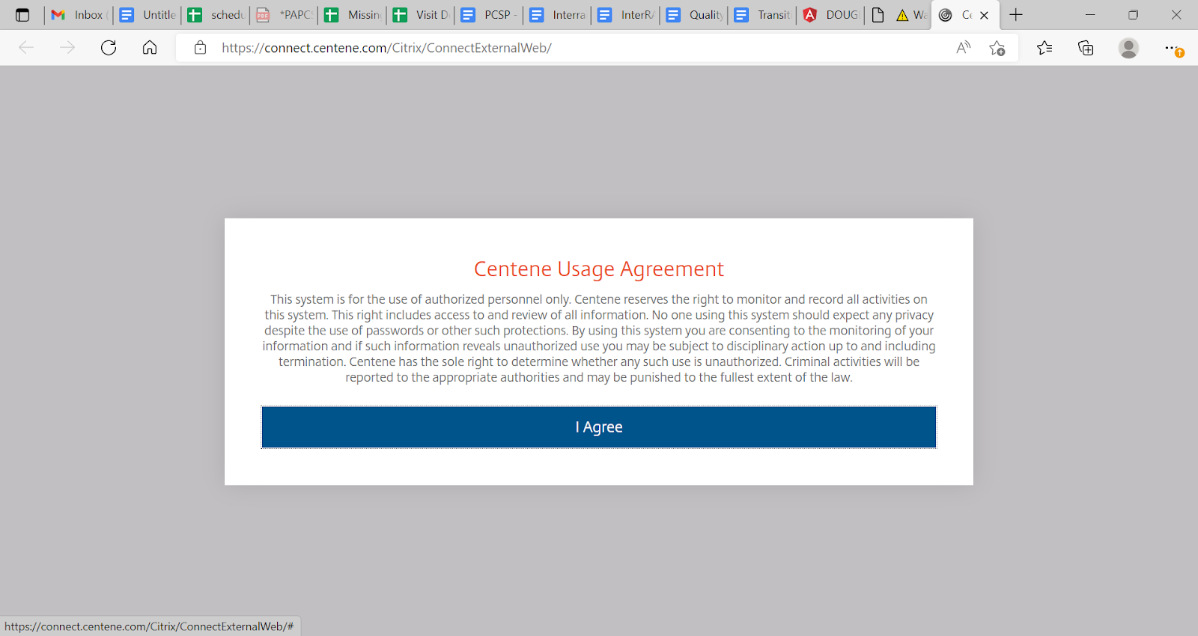1198x636 pixels.
Task: Open a new browser tab
Action: pos(1016,15)
